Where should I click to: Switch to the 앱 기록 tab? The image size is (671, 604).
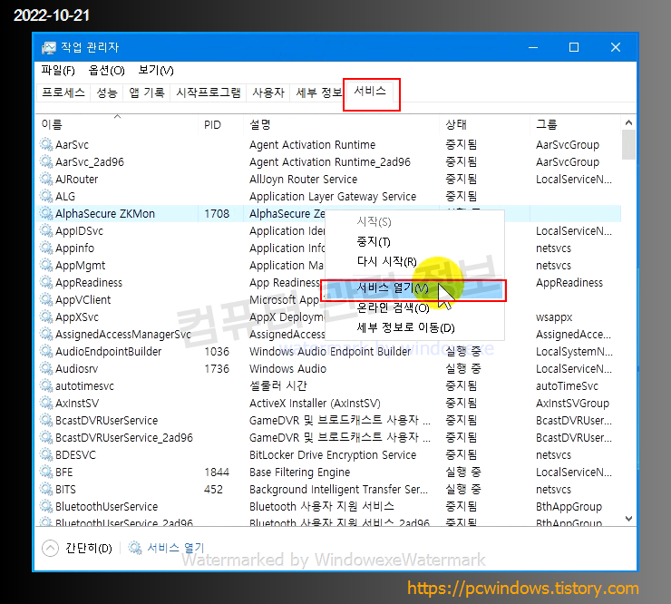(147, 93)
